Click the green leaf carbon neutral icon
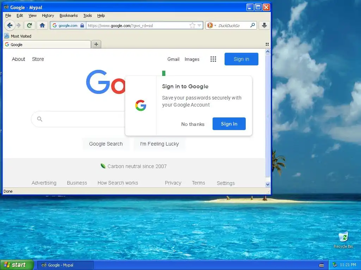Image resolution: width=361 pixels, height=270 pixels. click(x=103, y=166)
